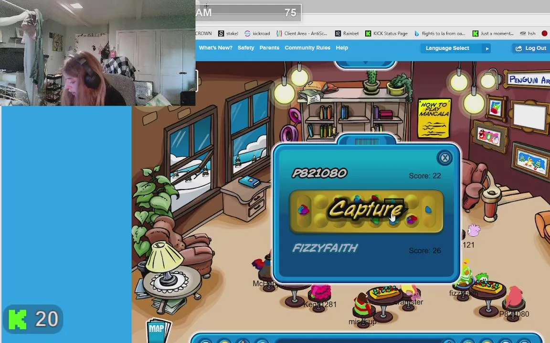
Task: Open the Just a moment... bookmark
Action: [493, 33]
